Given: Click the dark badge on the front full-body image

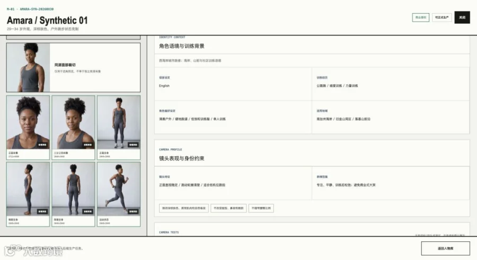Looking at the screenshot, I should pos(133,145).
